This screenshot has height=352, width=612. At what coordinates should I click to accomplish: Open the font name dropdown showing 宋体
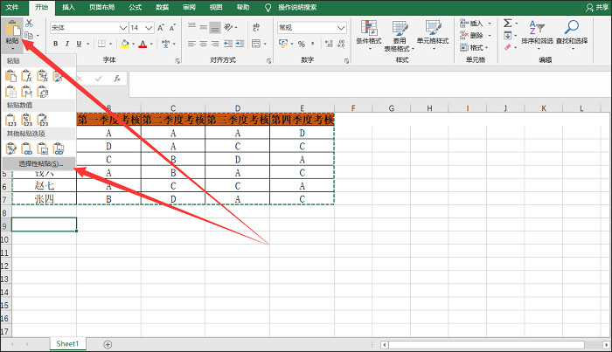point(123,28)
